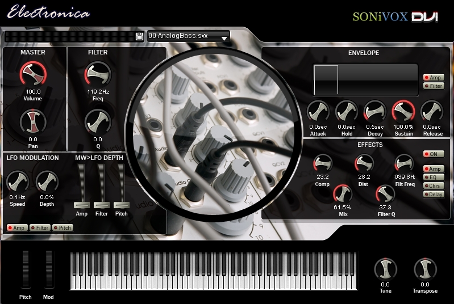Click the Envelope Decay knob

click(375, 112)
